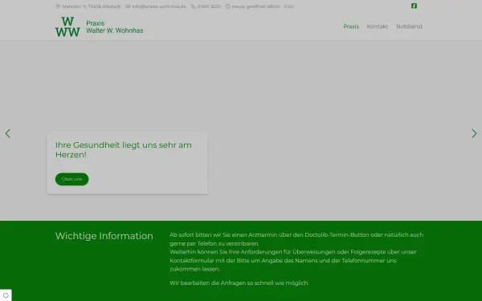Open the Facebook page icon
This screenshot has width=482, height=301.
[x=414, y=6]
